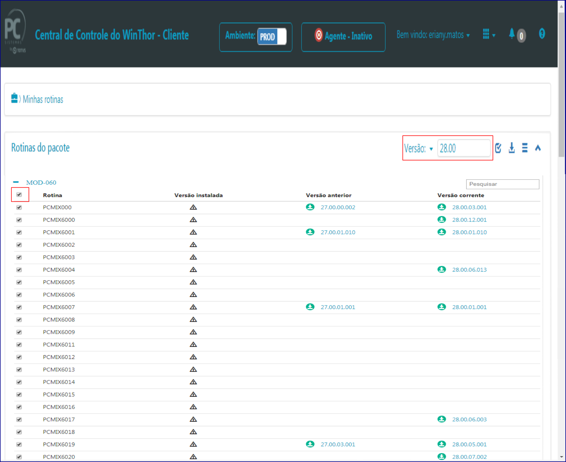
Task: Collapse the MOD-060 group
Action: [x=16, y=182]
